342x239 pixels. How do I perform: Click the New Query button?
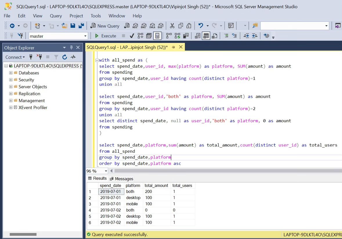click(x=105, y=26)
